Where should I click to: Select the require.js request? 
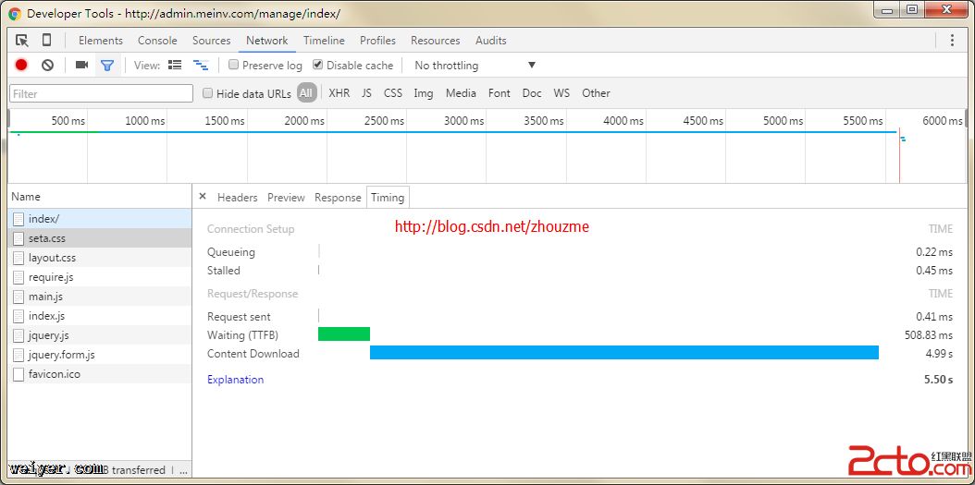point(100,277)
